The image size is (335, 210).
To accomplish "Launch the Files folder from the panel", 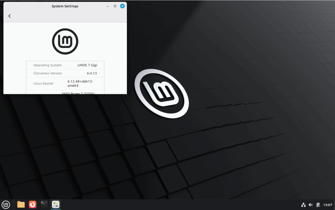I will [21, 204].
